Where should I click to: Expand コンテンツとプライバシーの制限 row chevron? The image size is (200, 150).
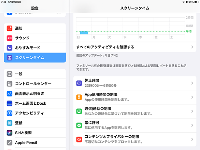pyautogui.click(x=192, y=139)
